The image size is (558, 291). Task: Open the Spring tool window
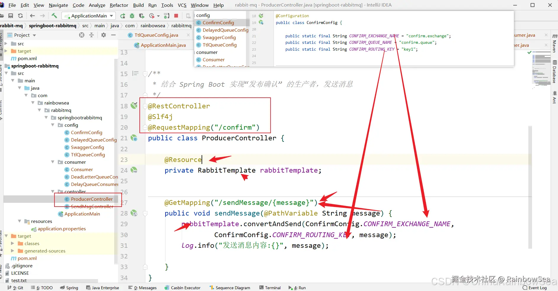[x=69, y=288]
